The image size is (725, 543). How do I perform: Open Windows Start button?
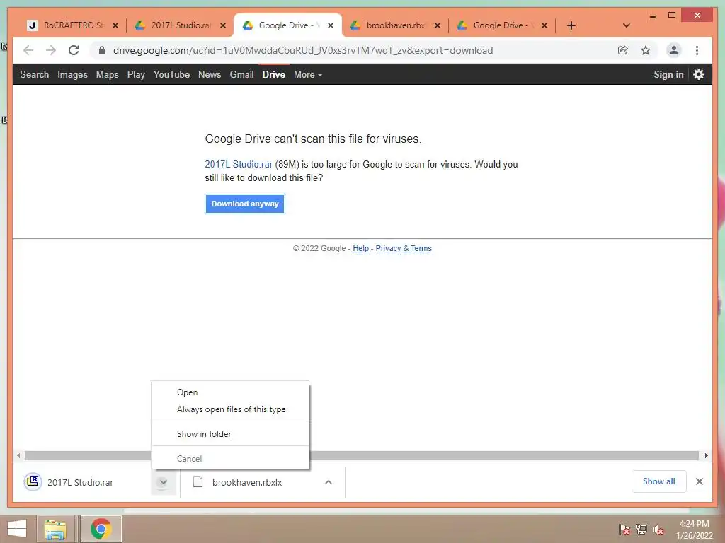point(17,529)
